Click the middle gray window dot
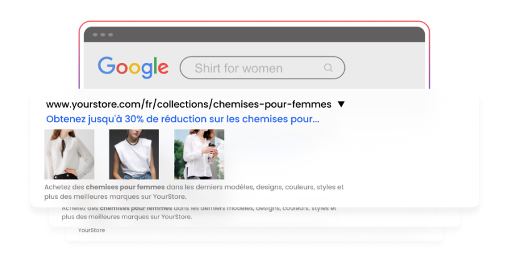 pyautogui.click(x=103, y=35)
